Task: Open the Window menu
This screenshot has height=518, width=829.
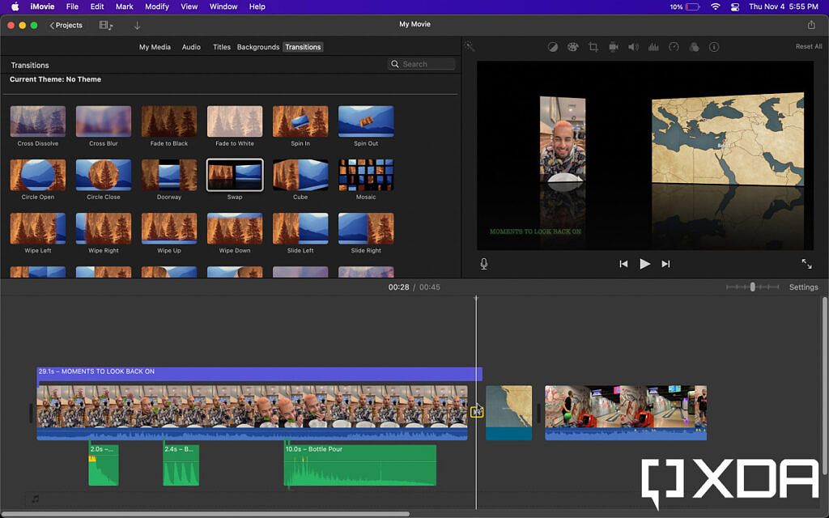Action: tap(223, 6)
